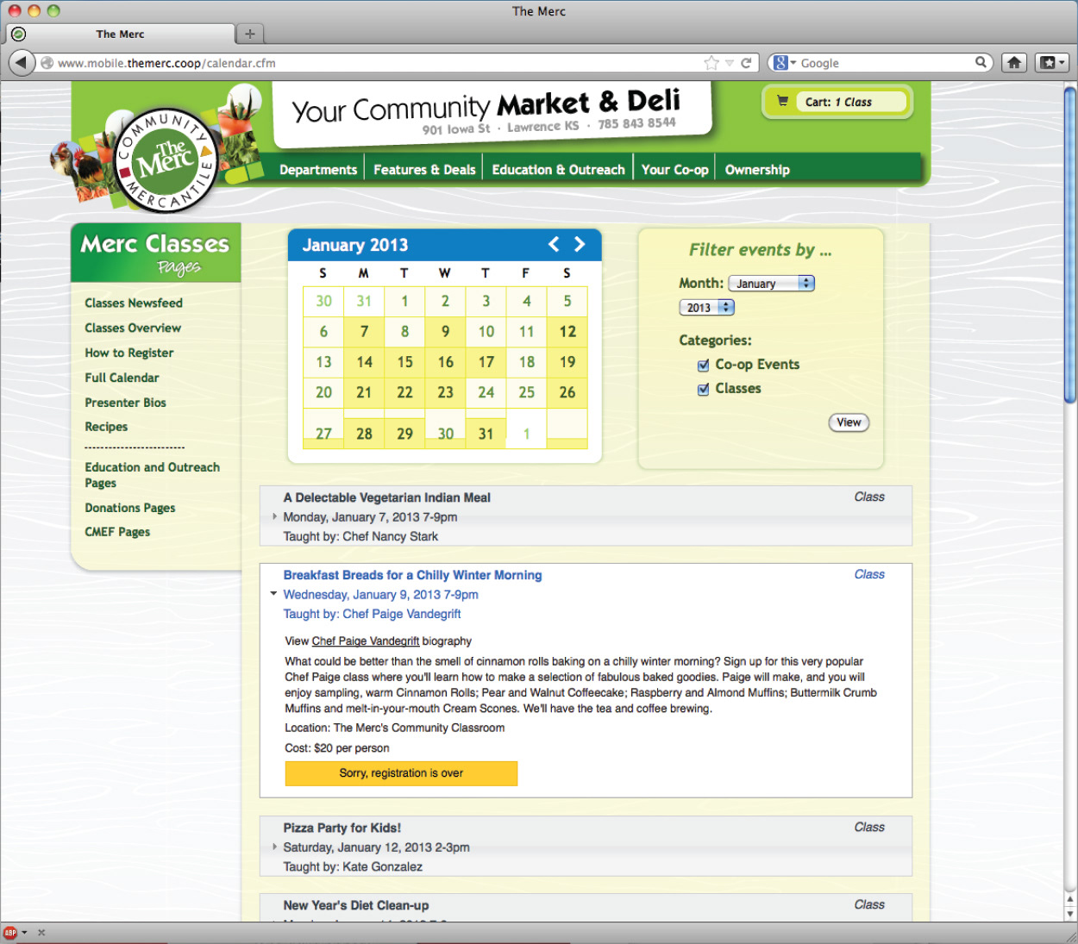Open the Departments menu
Screen dimensions: 1078x944
(x=317, y=170)
